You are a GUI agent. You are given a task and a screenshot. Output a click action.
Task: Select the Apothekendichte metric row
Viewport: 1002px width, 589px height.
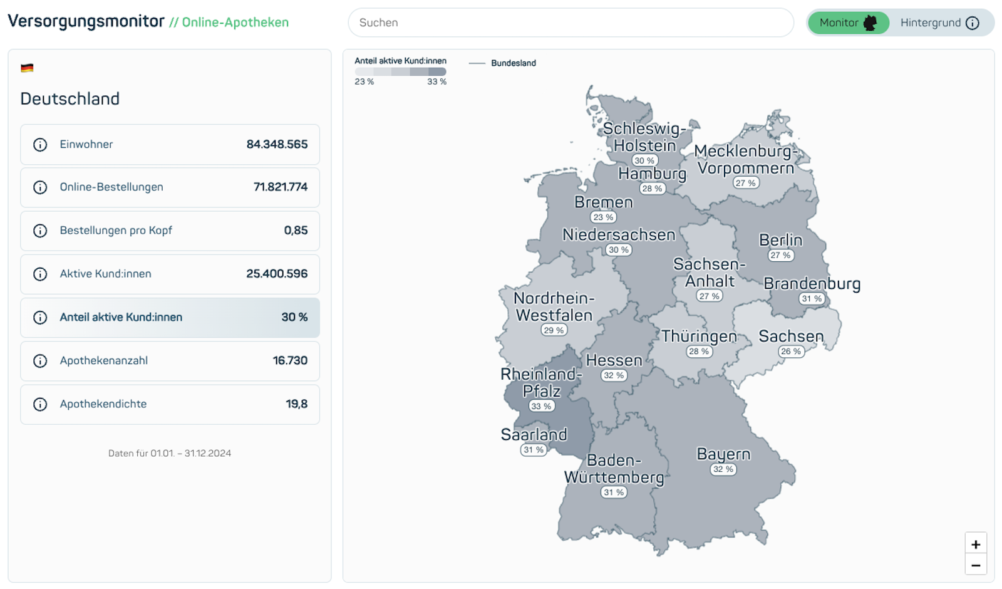pyautogui.click(x=170, y=404)
